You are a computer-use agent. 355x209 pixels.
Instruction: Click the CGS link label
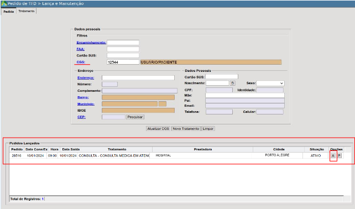[81, 62]
